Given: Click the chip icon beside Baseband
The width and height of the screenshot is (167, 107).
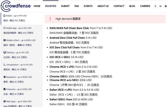Looking at the screenshot, I should tap(5, 77).
